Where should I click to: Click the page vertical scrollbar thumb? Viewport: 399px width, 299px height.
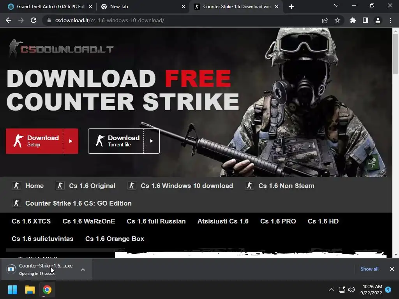(x=396, y=54)
